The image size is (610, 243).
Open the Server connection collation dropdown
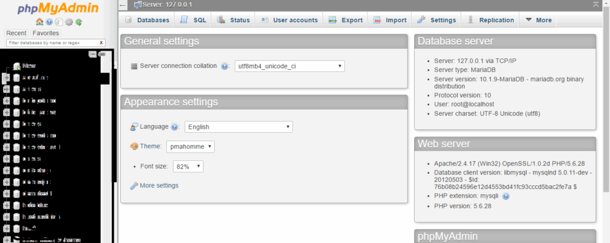coord(290,66)
